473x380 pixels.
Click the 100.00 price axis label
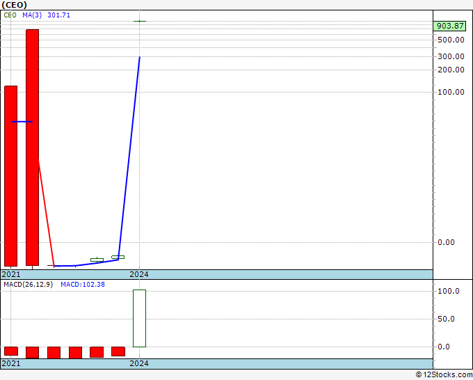451,92
